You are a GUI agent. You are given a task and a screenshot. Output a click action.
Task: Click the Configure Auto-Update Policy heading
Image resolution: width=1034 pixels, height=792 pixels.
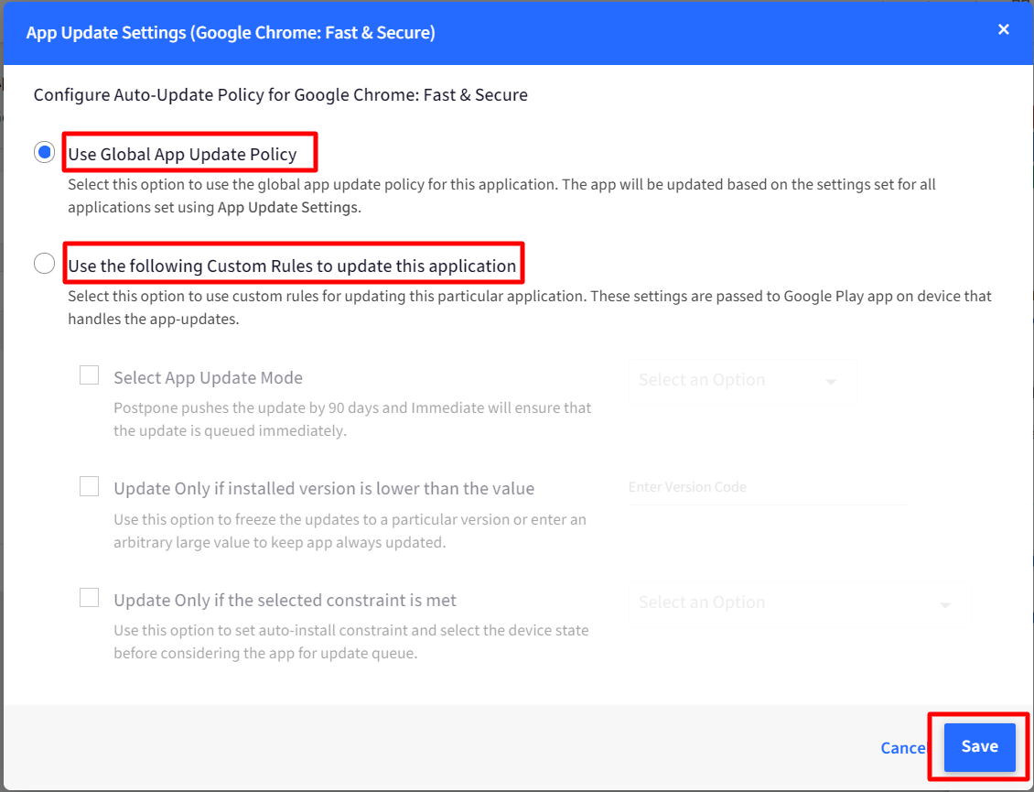click(281, 95)
